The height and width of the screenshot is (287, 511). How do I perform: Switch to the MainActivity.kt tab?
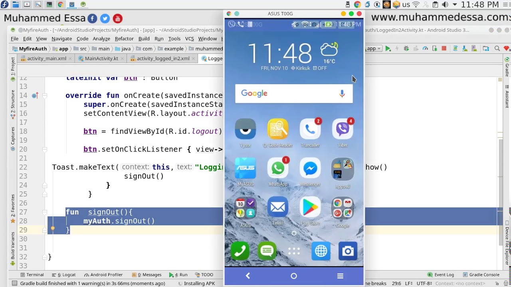tap(101, 58)
